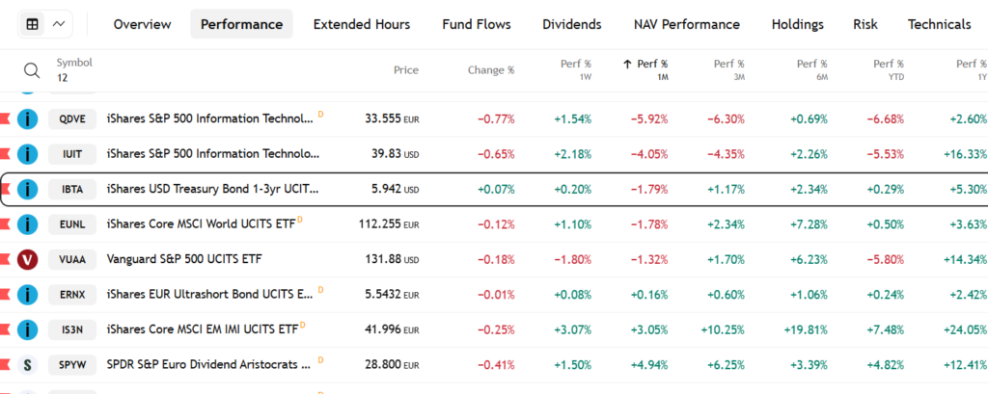Switch to the chart view layout icon
The height and width of the screenshot is (394, 988).
point(60,24)
